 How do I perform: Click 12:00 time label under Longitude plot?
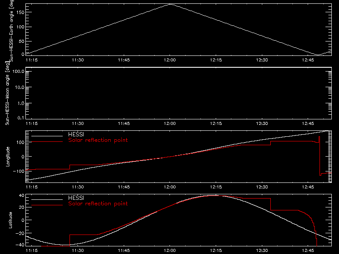click(170, 187)
